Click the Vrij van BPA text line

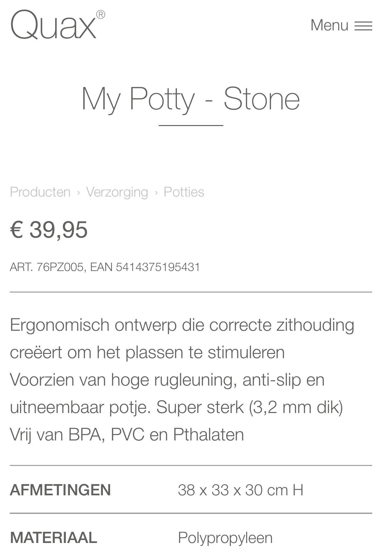click(x=127, y=435)
